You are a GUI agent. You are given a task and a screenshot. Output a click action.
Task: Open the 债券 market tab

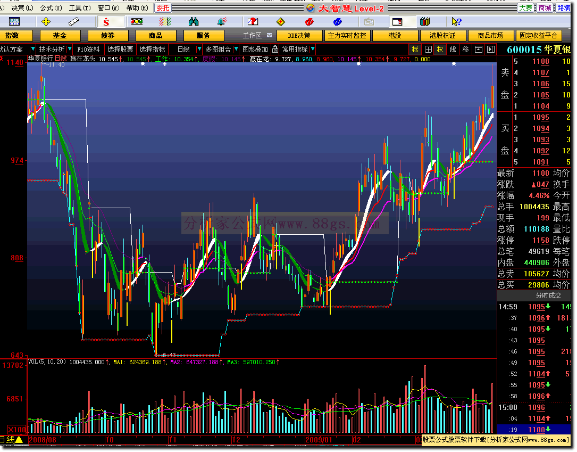pos(108,36)
